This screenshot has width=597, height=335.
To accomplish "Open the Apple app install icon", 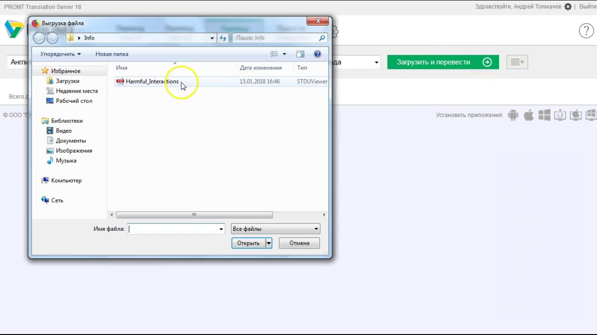I will 528,115.
